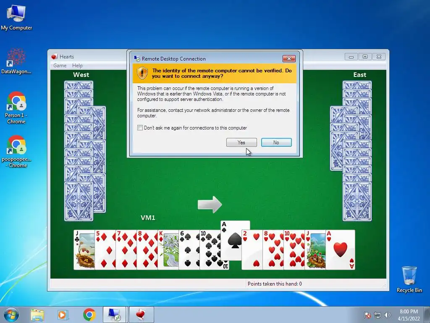
Task: Click the East player label
Action: coord(359,75)
